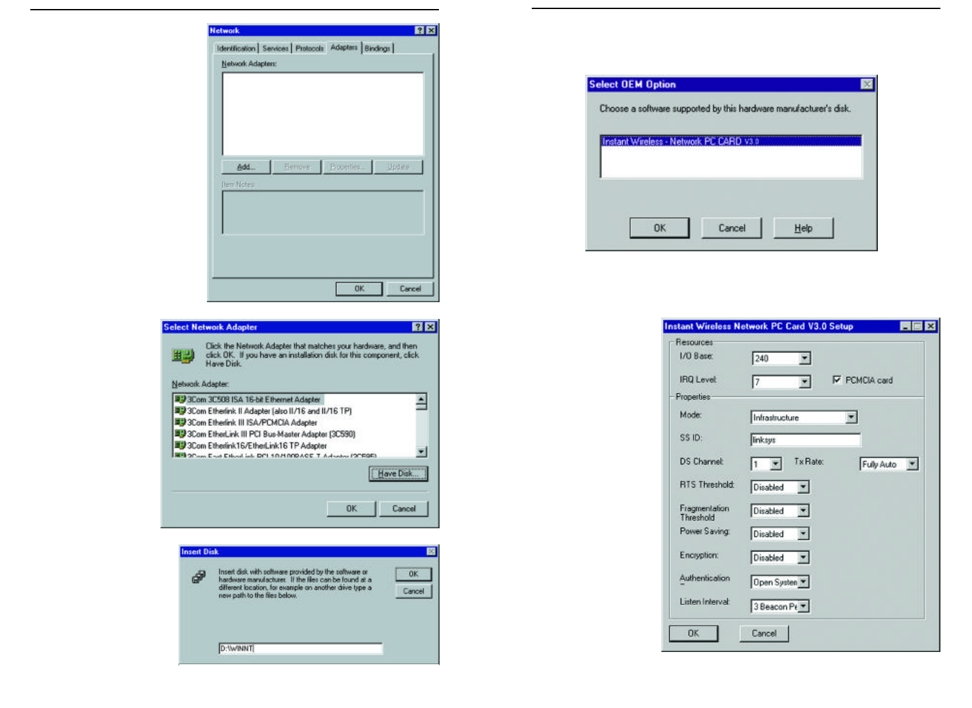Click the 3Com Etherlink II Adapter row icon
The height and width of the screenshot is (708, 972).
click(x=180, y=411)
